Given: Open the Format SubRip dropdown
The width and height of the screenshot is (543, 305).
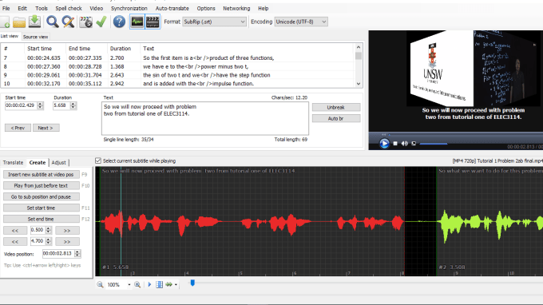Looking at the screenshot, I should click(x=214, y=22).
